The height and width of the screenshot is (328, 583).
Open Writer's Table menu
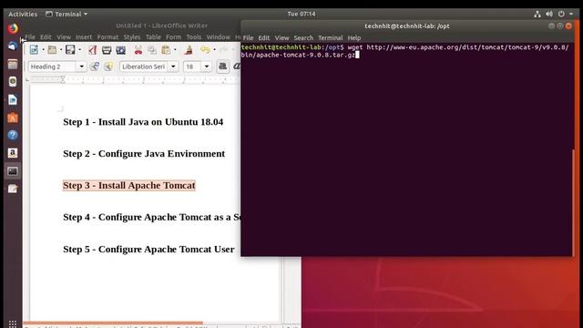[x=153, y=37]
